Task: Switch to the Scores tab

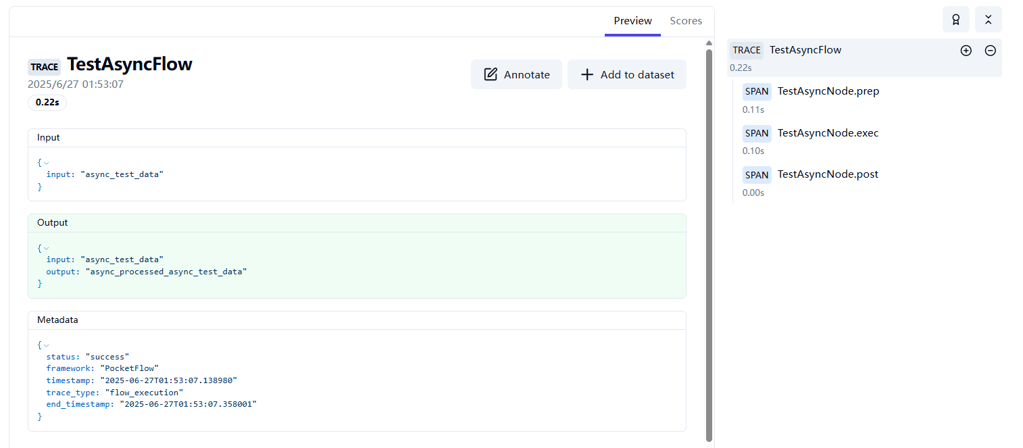Action: tap(686, 21)
